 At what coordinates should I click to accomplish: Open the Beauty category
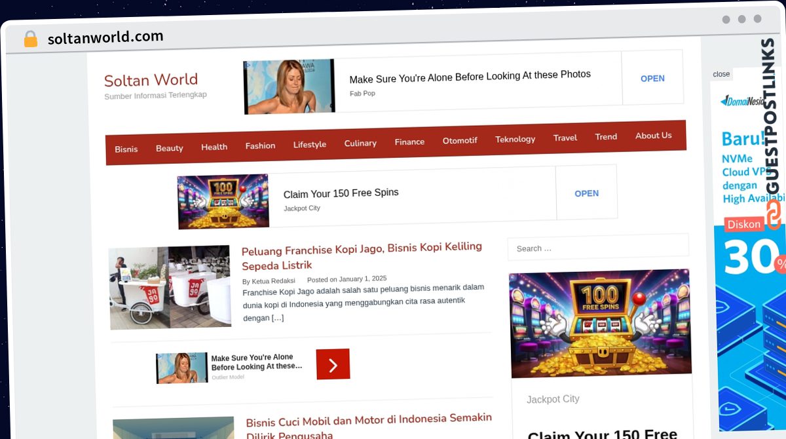pyautogui.click(x=170, y=148)
